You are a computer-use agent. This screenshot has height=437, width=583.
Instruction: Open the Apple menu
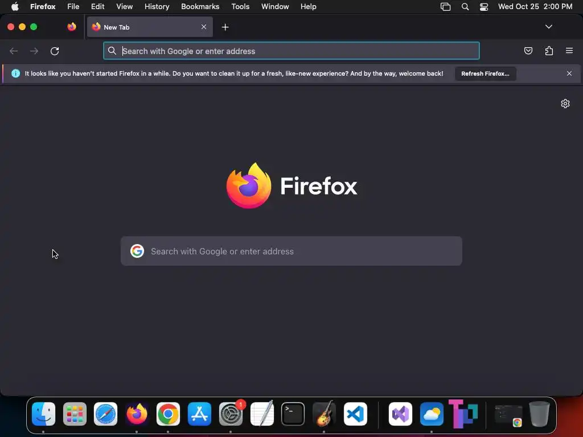pos(15,7)
